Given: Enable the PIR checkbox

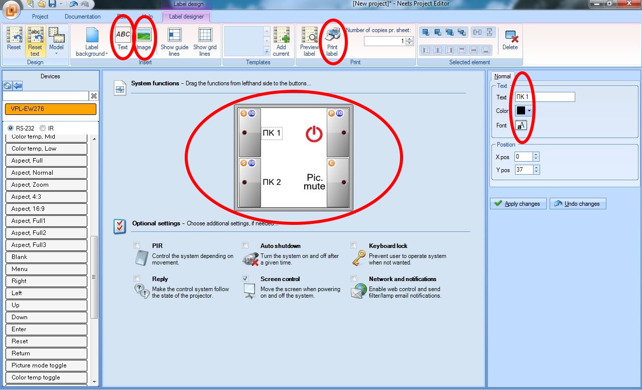Looking at the screenshot, I should pyautogui.click(x=137, y=245).
